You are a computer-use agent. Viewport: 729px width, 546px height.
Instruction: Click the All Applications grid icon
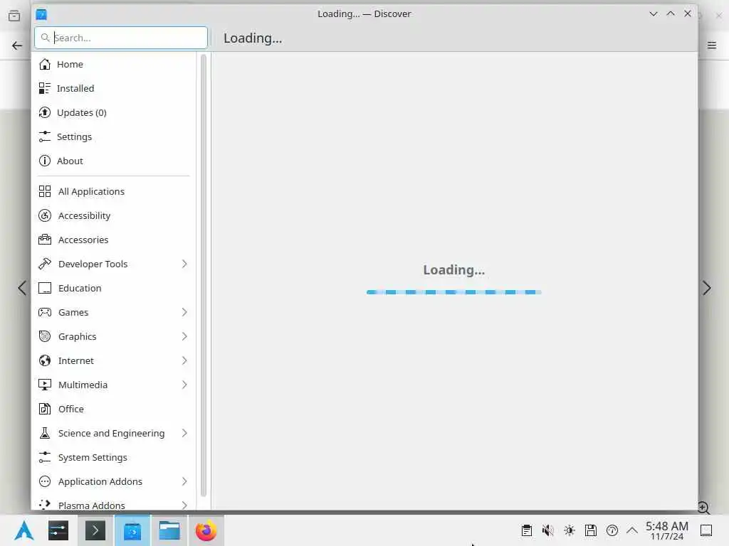click(x=45, y=191)
